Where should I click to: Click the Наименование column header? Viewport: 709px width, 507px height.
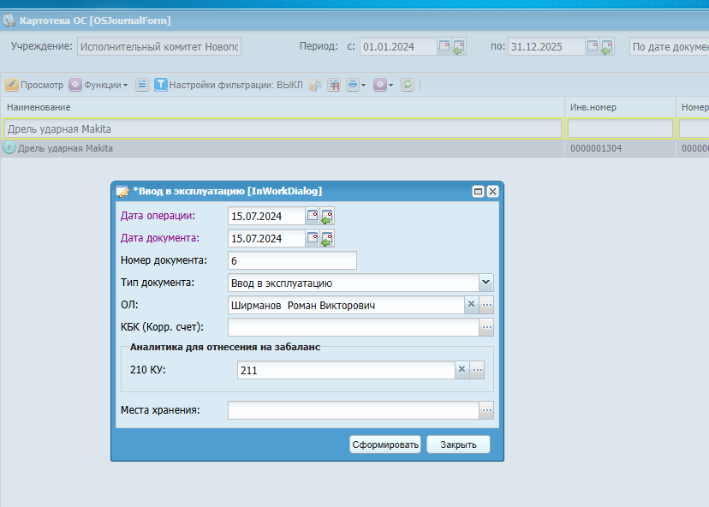tap(283, 107)
